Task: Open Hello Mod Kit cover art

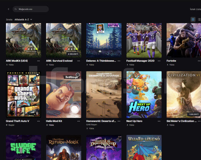Action: click(x=64, y=94)
